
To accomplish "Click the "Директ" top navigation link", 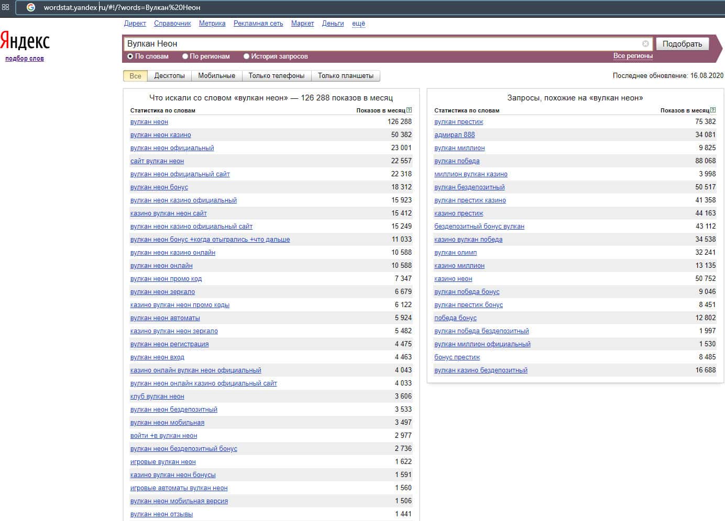I will click(x=135, y=24).
